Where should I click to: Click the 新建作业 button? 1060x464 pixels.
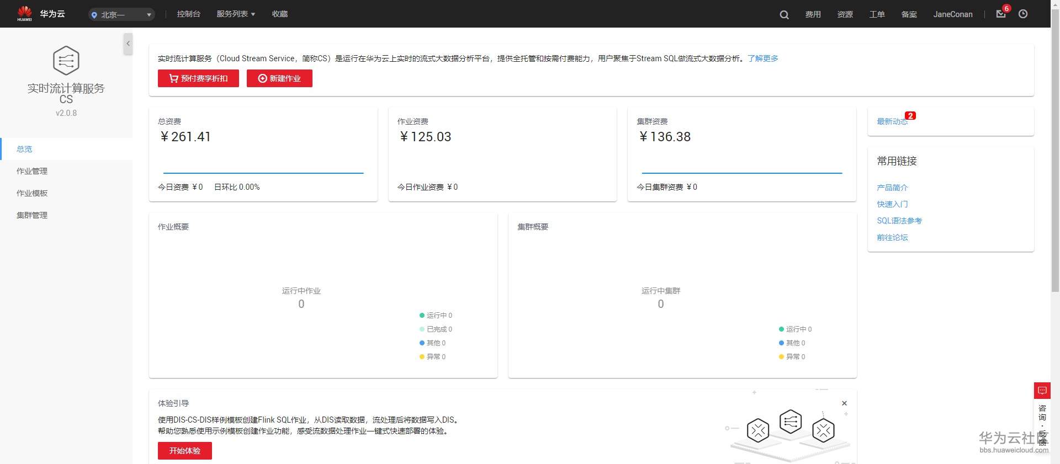[279, 78]
